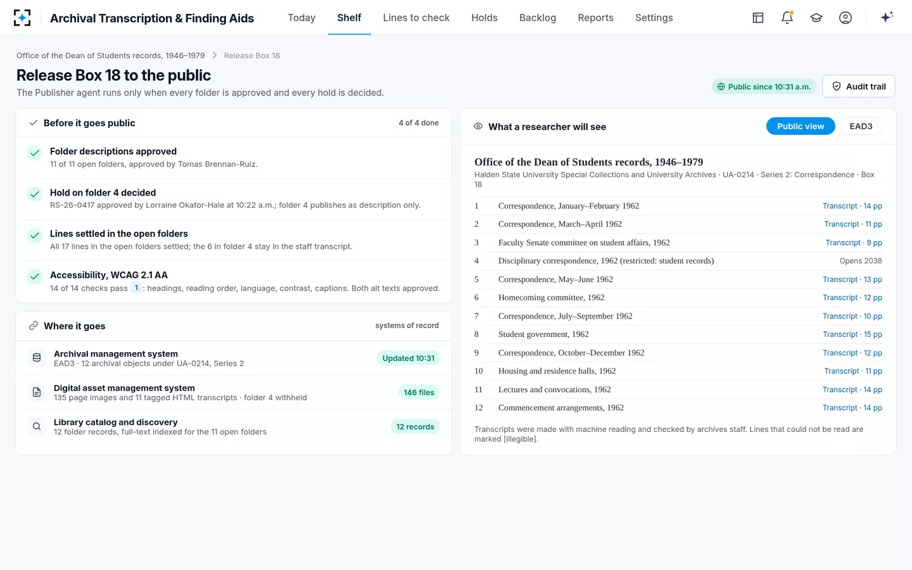
Task: Click the 146 files badge
Action: click(419, 393)
